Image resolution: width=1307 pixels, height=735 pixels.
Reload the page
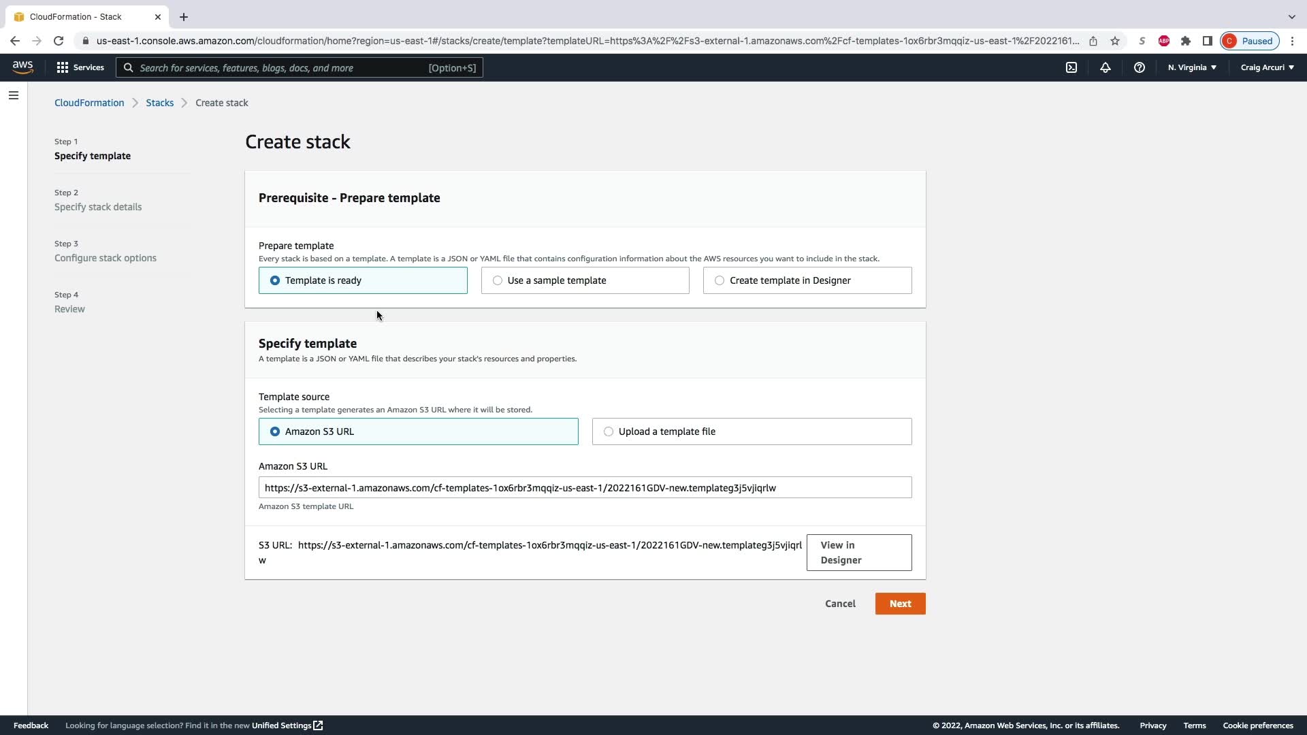(59, 41)
